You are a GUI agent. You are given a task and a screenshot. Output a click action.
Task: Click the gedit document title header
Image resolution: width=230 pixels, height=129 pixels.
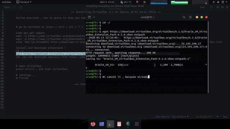pos(115,6)
